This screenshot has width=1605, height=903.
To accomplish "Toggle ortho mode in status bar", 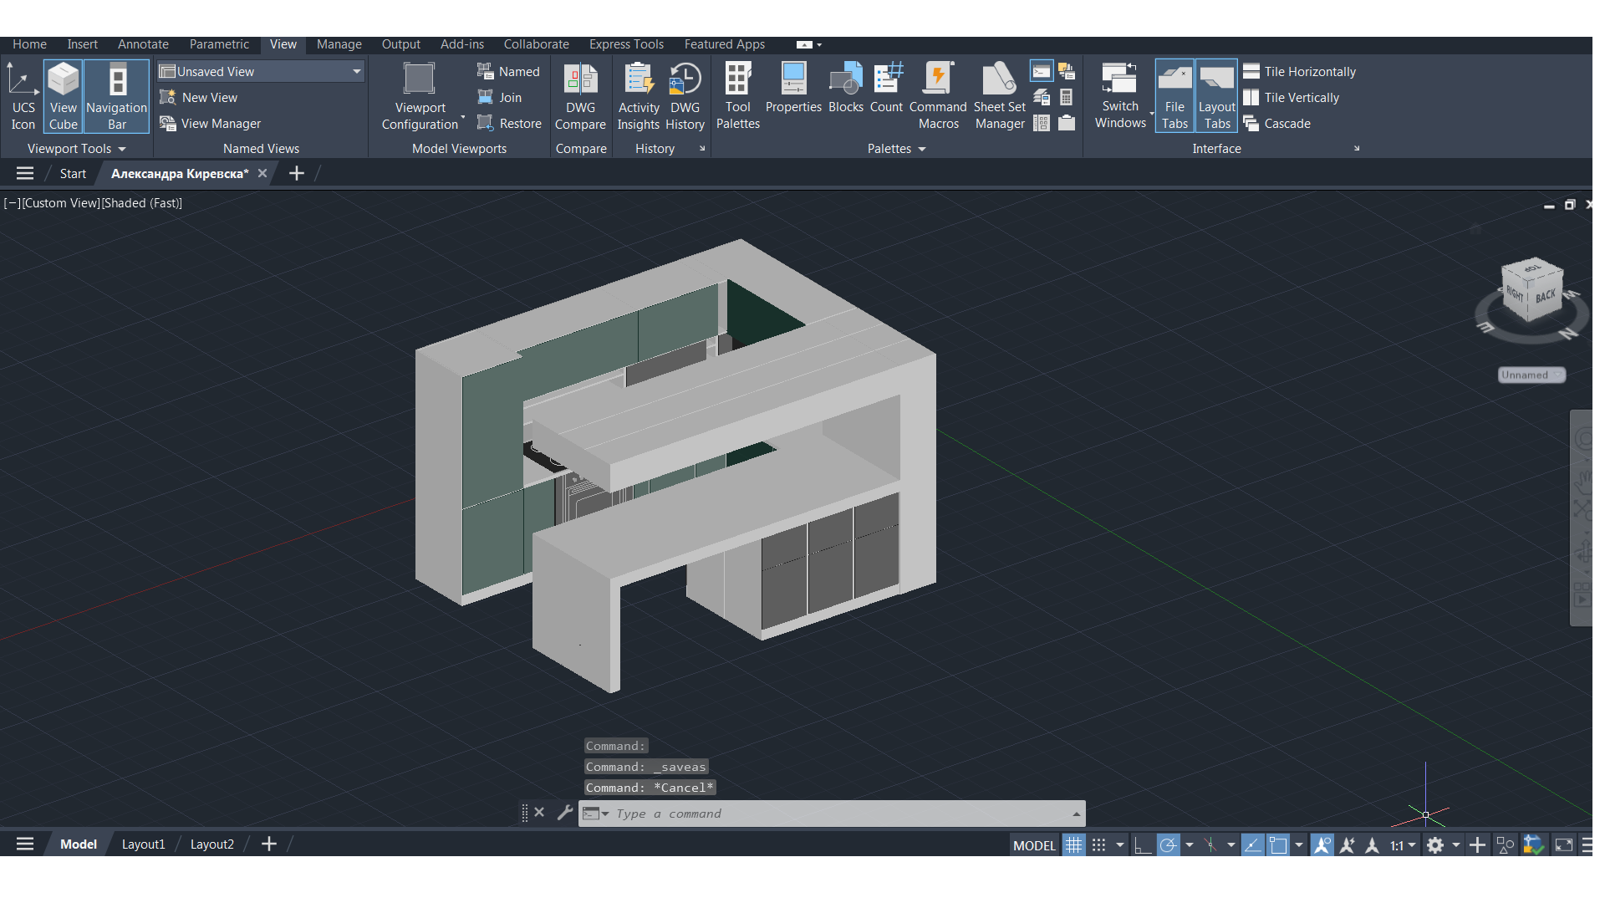I will click(x=1142, y=845).
